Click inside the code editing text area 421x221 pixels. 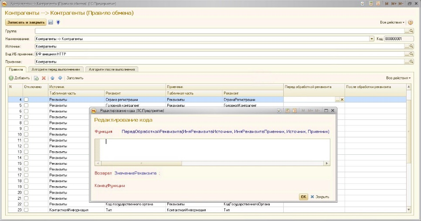click(214, 149)
